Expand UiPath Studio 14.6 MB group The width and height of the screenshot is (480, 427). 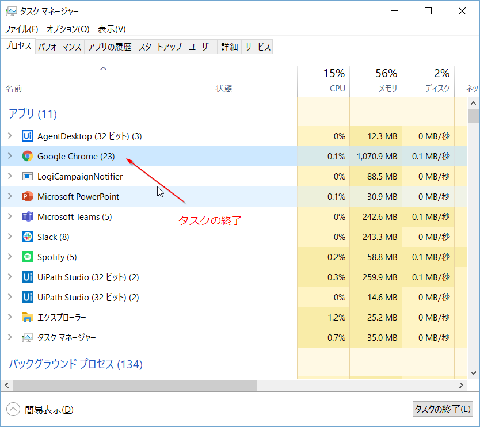10,297
